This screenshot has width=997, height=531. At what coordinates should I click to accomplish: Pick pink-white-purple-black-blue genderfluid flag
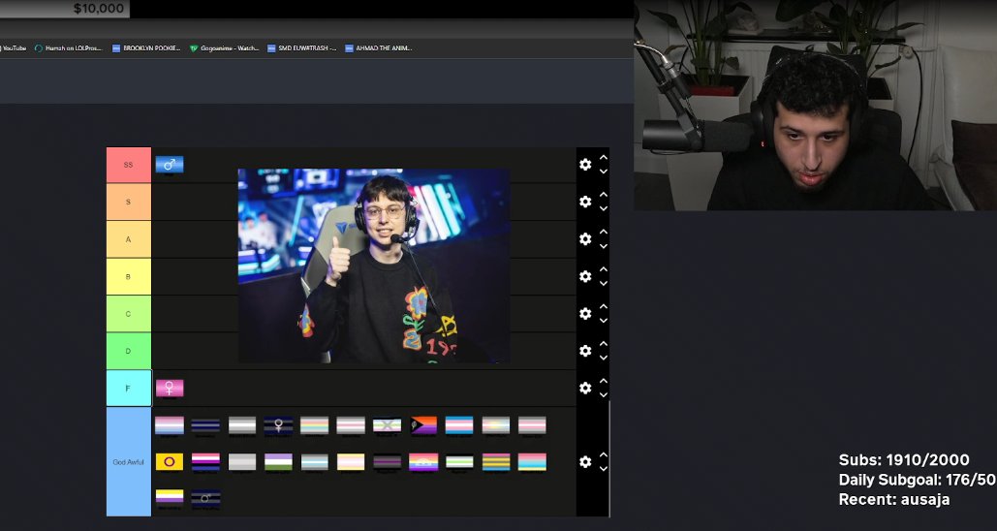[x=206, y=461]
